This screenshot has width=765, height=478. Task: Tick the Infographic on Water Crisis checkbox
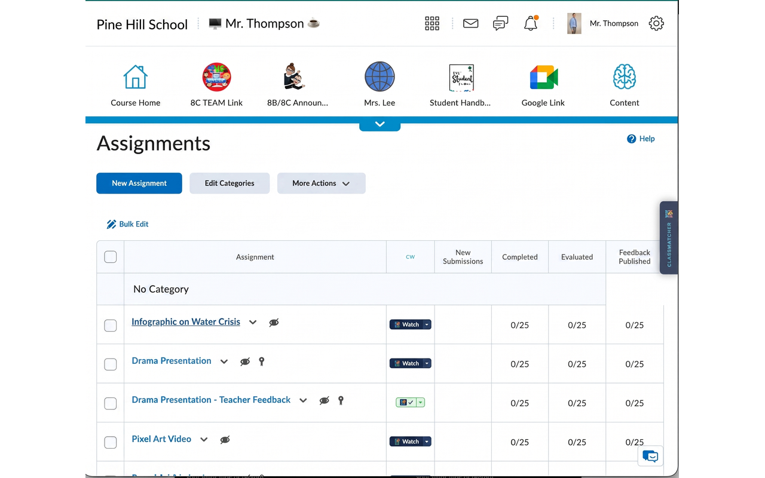(111, 325)
